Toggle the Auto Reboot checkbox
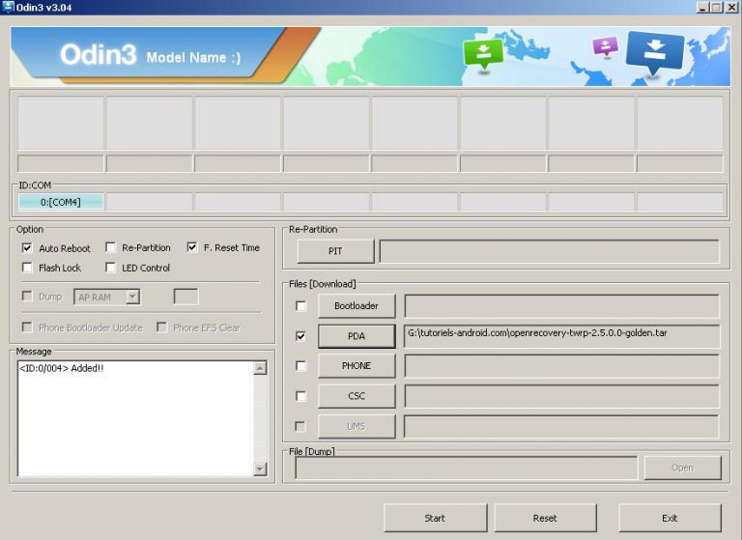Screen dimensions: 742x540 (27, 248)
